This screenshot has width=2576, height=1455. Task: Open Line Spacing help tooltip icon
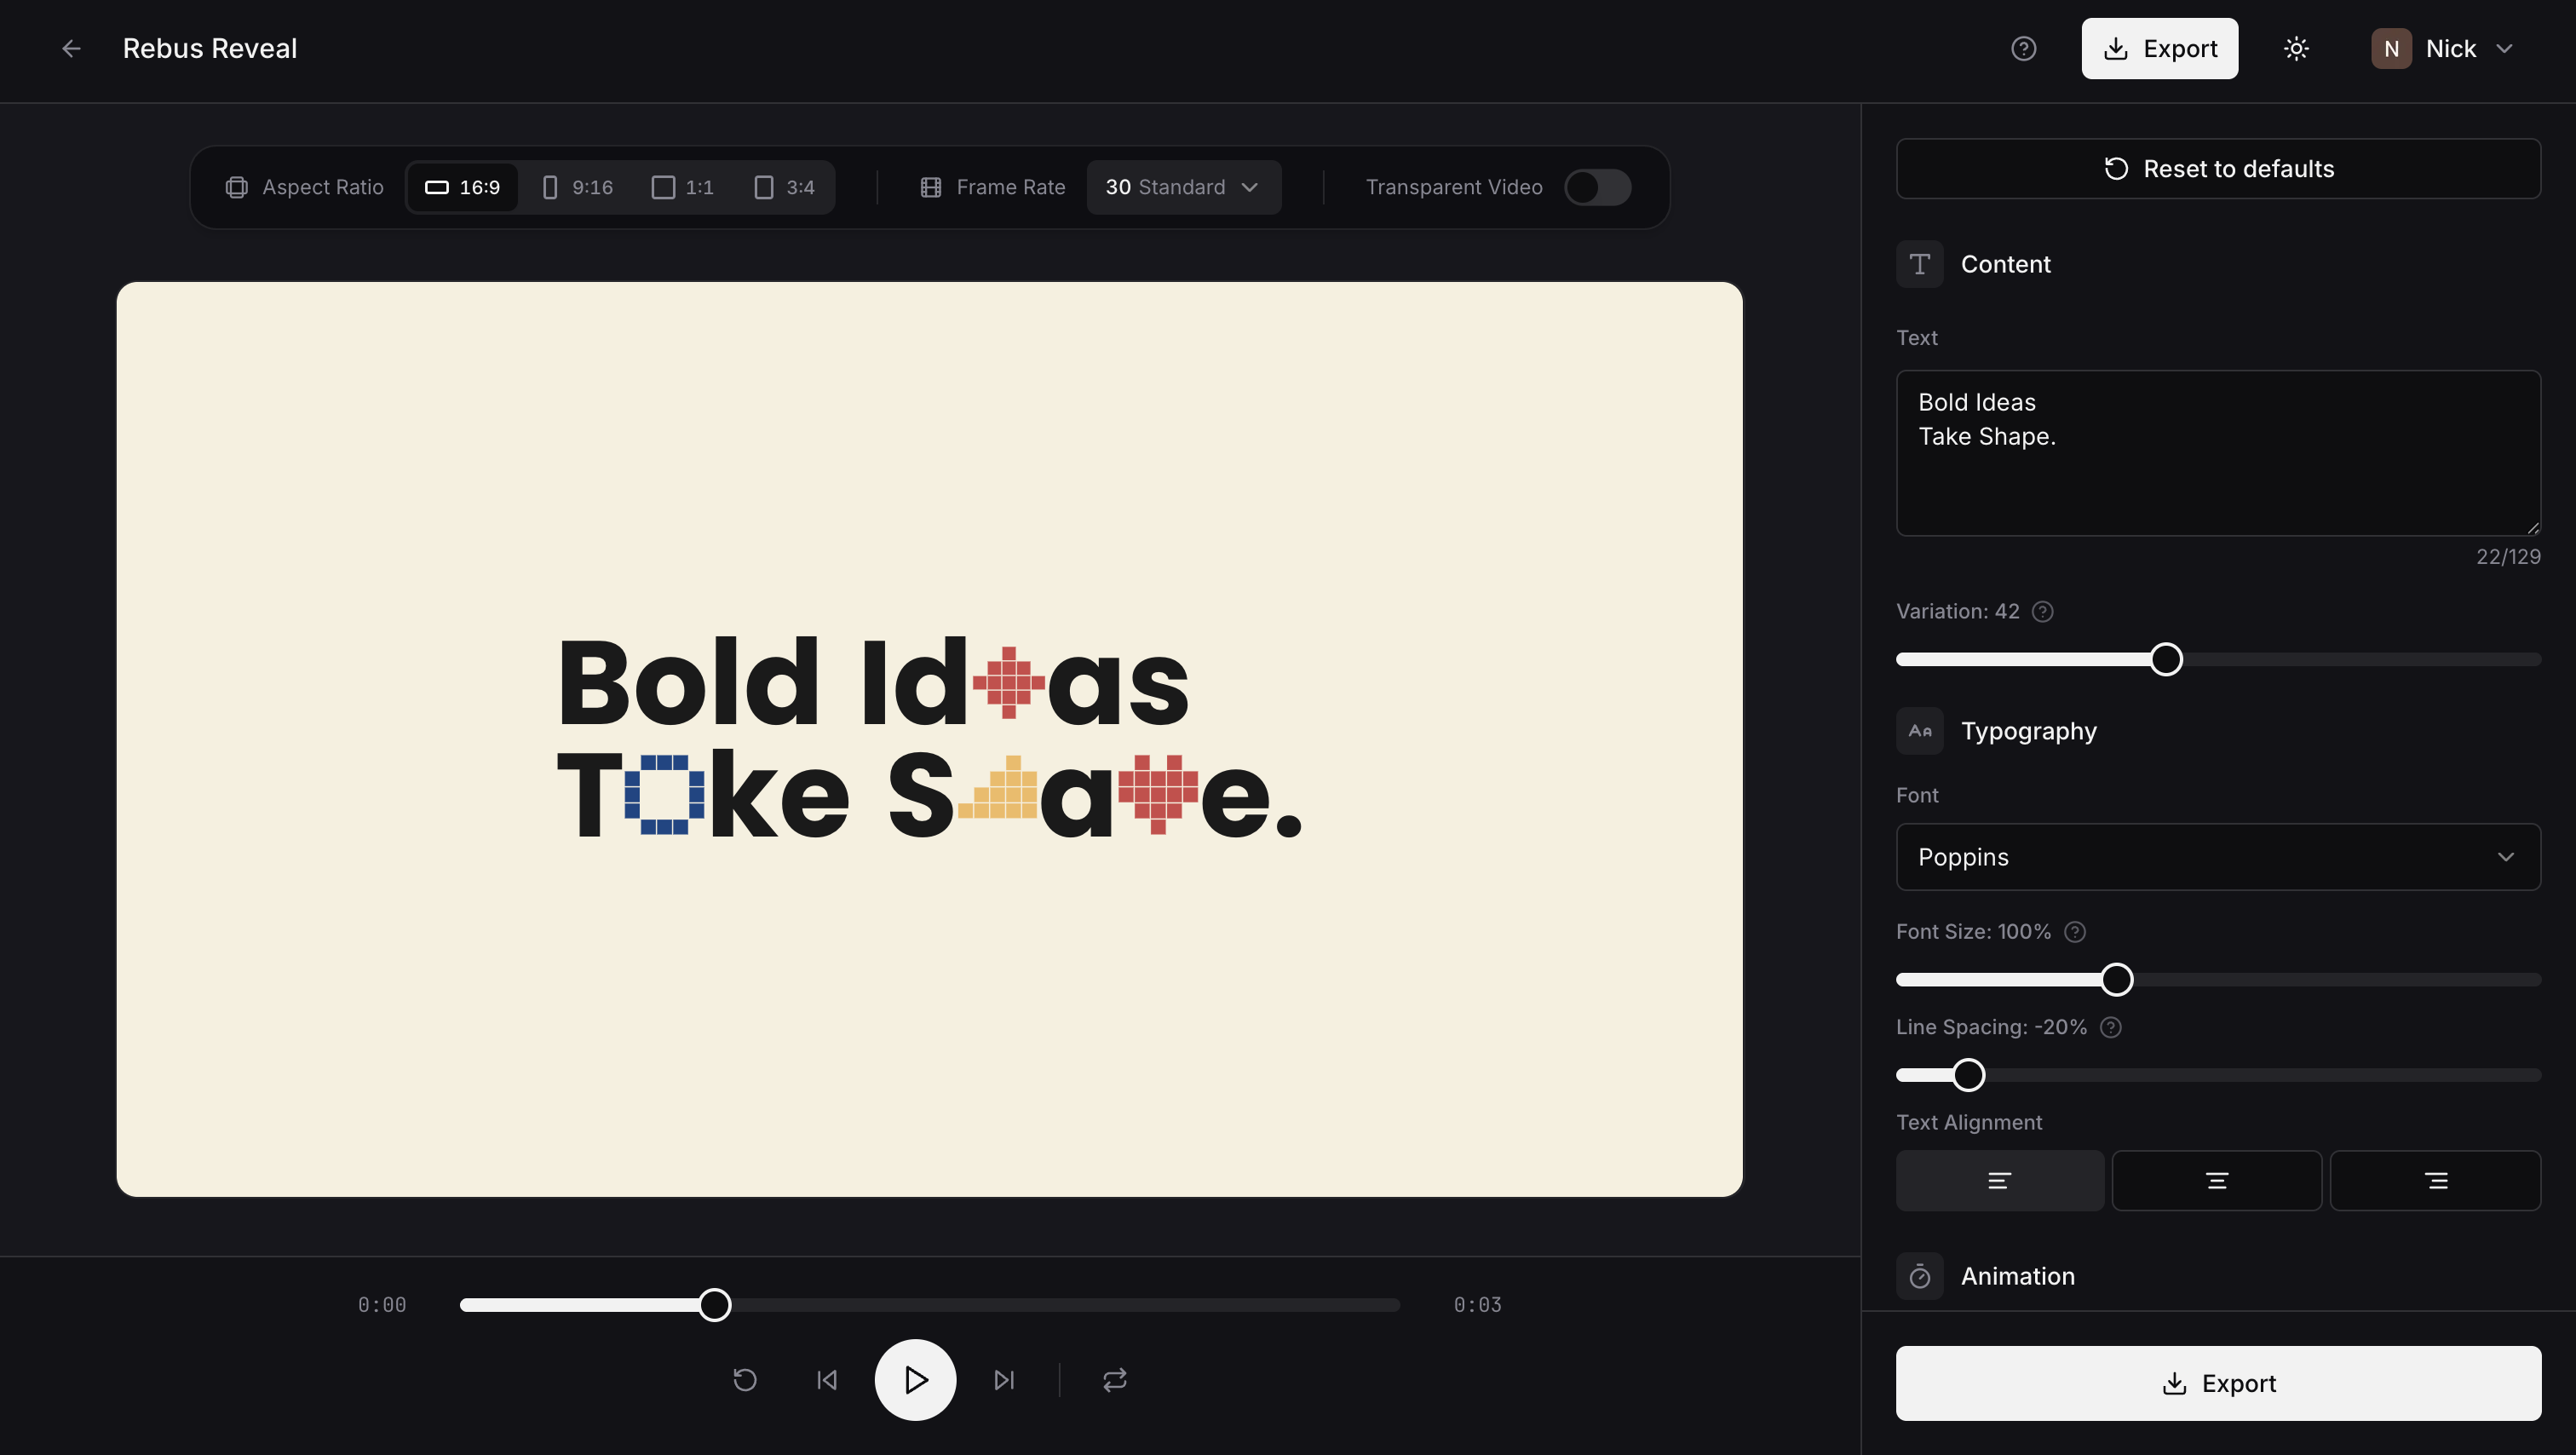2111,1027
